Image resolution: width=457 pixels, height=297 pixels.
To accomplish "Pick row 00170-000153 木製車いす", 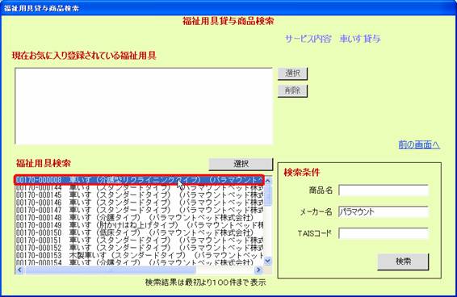I will coord(140,256).
